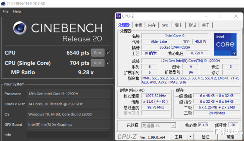Image resolution: width=244 pixels, height=141 pixels.
Task: Click the 6 x 48 KB + 8 x 32 KB cache value
Action: [217, 96]
